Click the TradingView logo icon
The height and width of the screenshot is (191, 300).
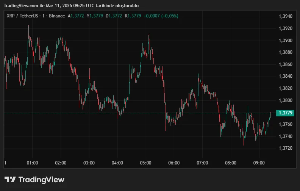(x=10, y=180)
